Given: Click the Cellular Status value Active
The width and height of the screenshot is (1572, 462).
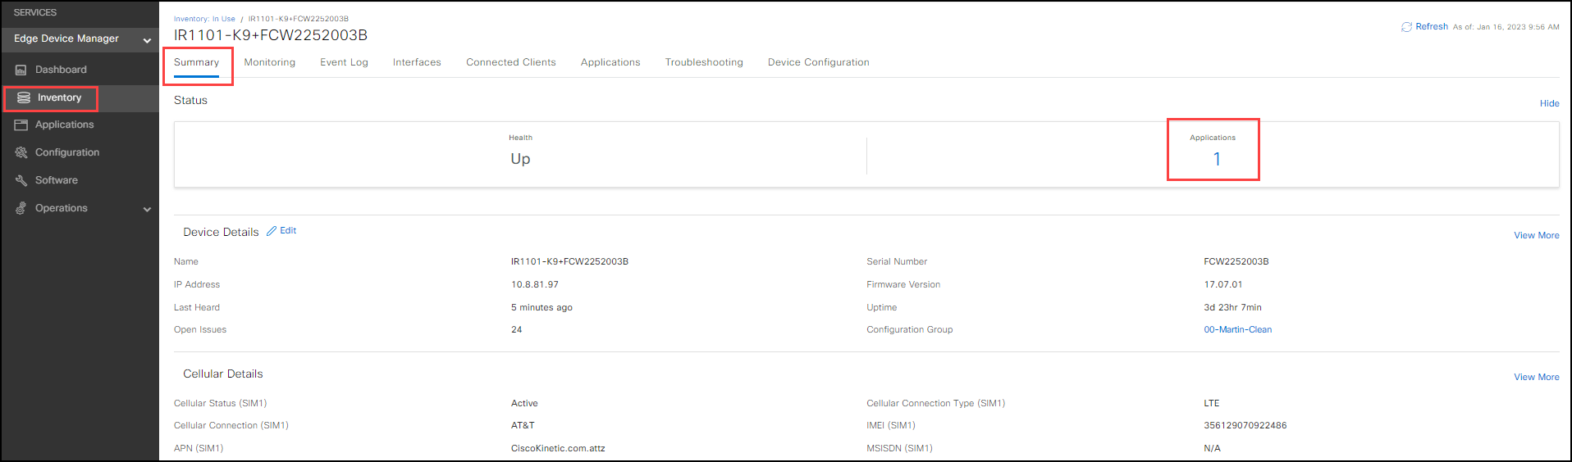Looking at the screenshot, I should 524,404.
